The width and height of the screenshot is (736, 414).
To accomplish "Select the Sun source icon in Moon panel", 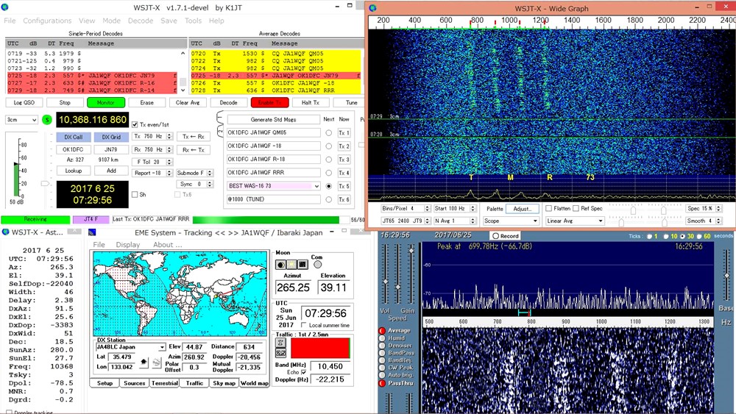I will [291, 265].
